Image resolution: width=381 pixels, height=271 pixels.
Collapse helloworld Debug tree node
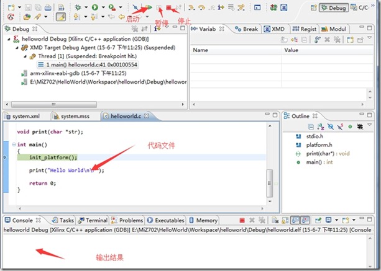(9, 39)
